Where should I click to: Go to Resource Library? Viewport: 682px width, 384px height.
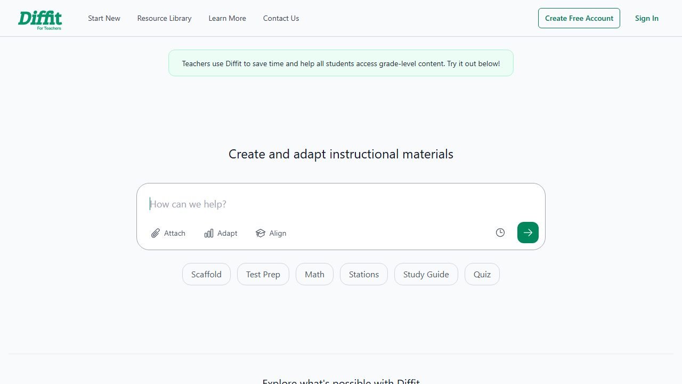point(164,18)
